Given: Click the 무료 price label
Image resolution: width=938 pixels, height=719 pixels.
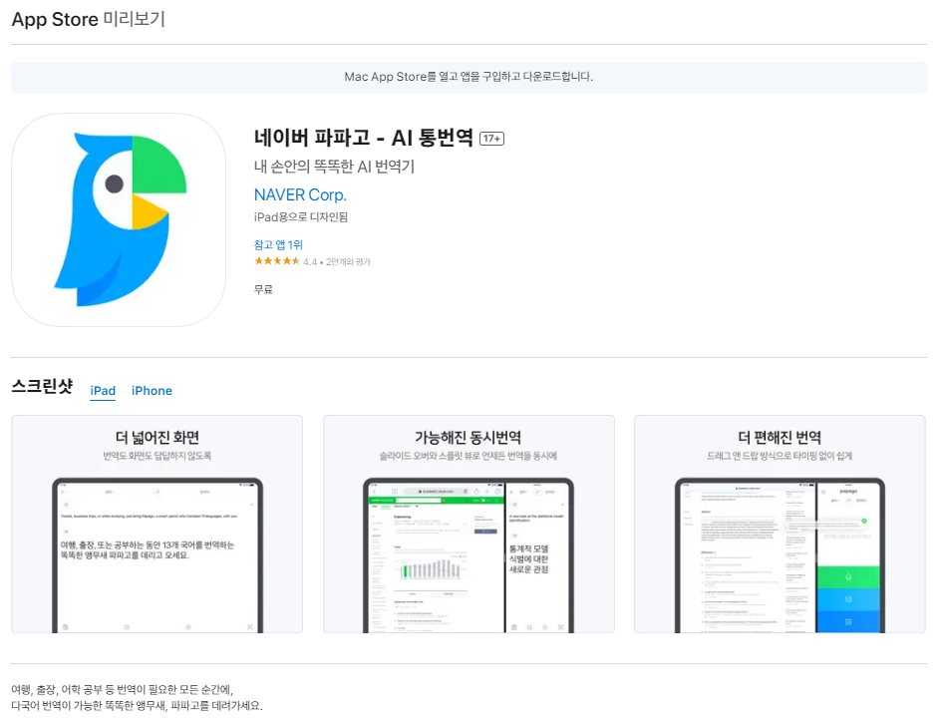Looking at the screenshot, I should (262, 288).
